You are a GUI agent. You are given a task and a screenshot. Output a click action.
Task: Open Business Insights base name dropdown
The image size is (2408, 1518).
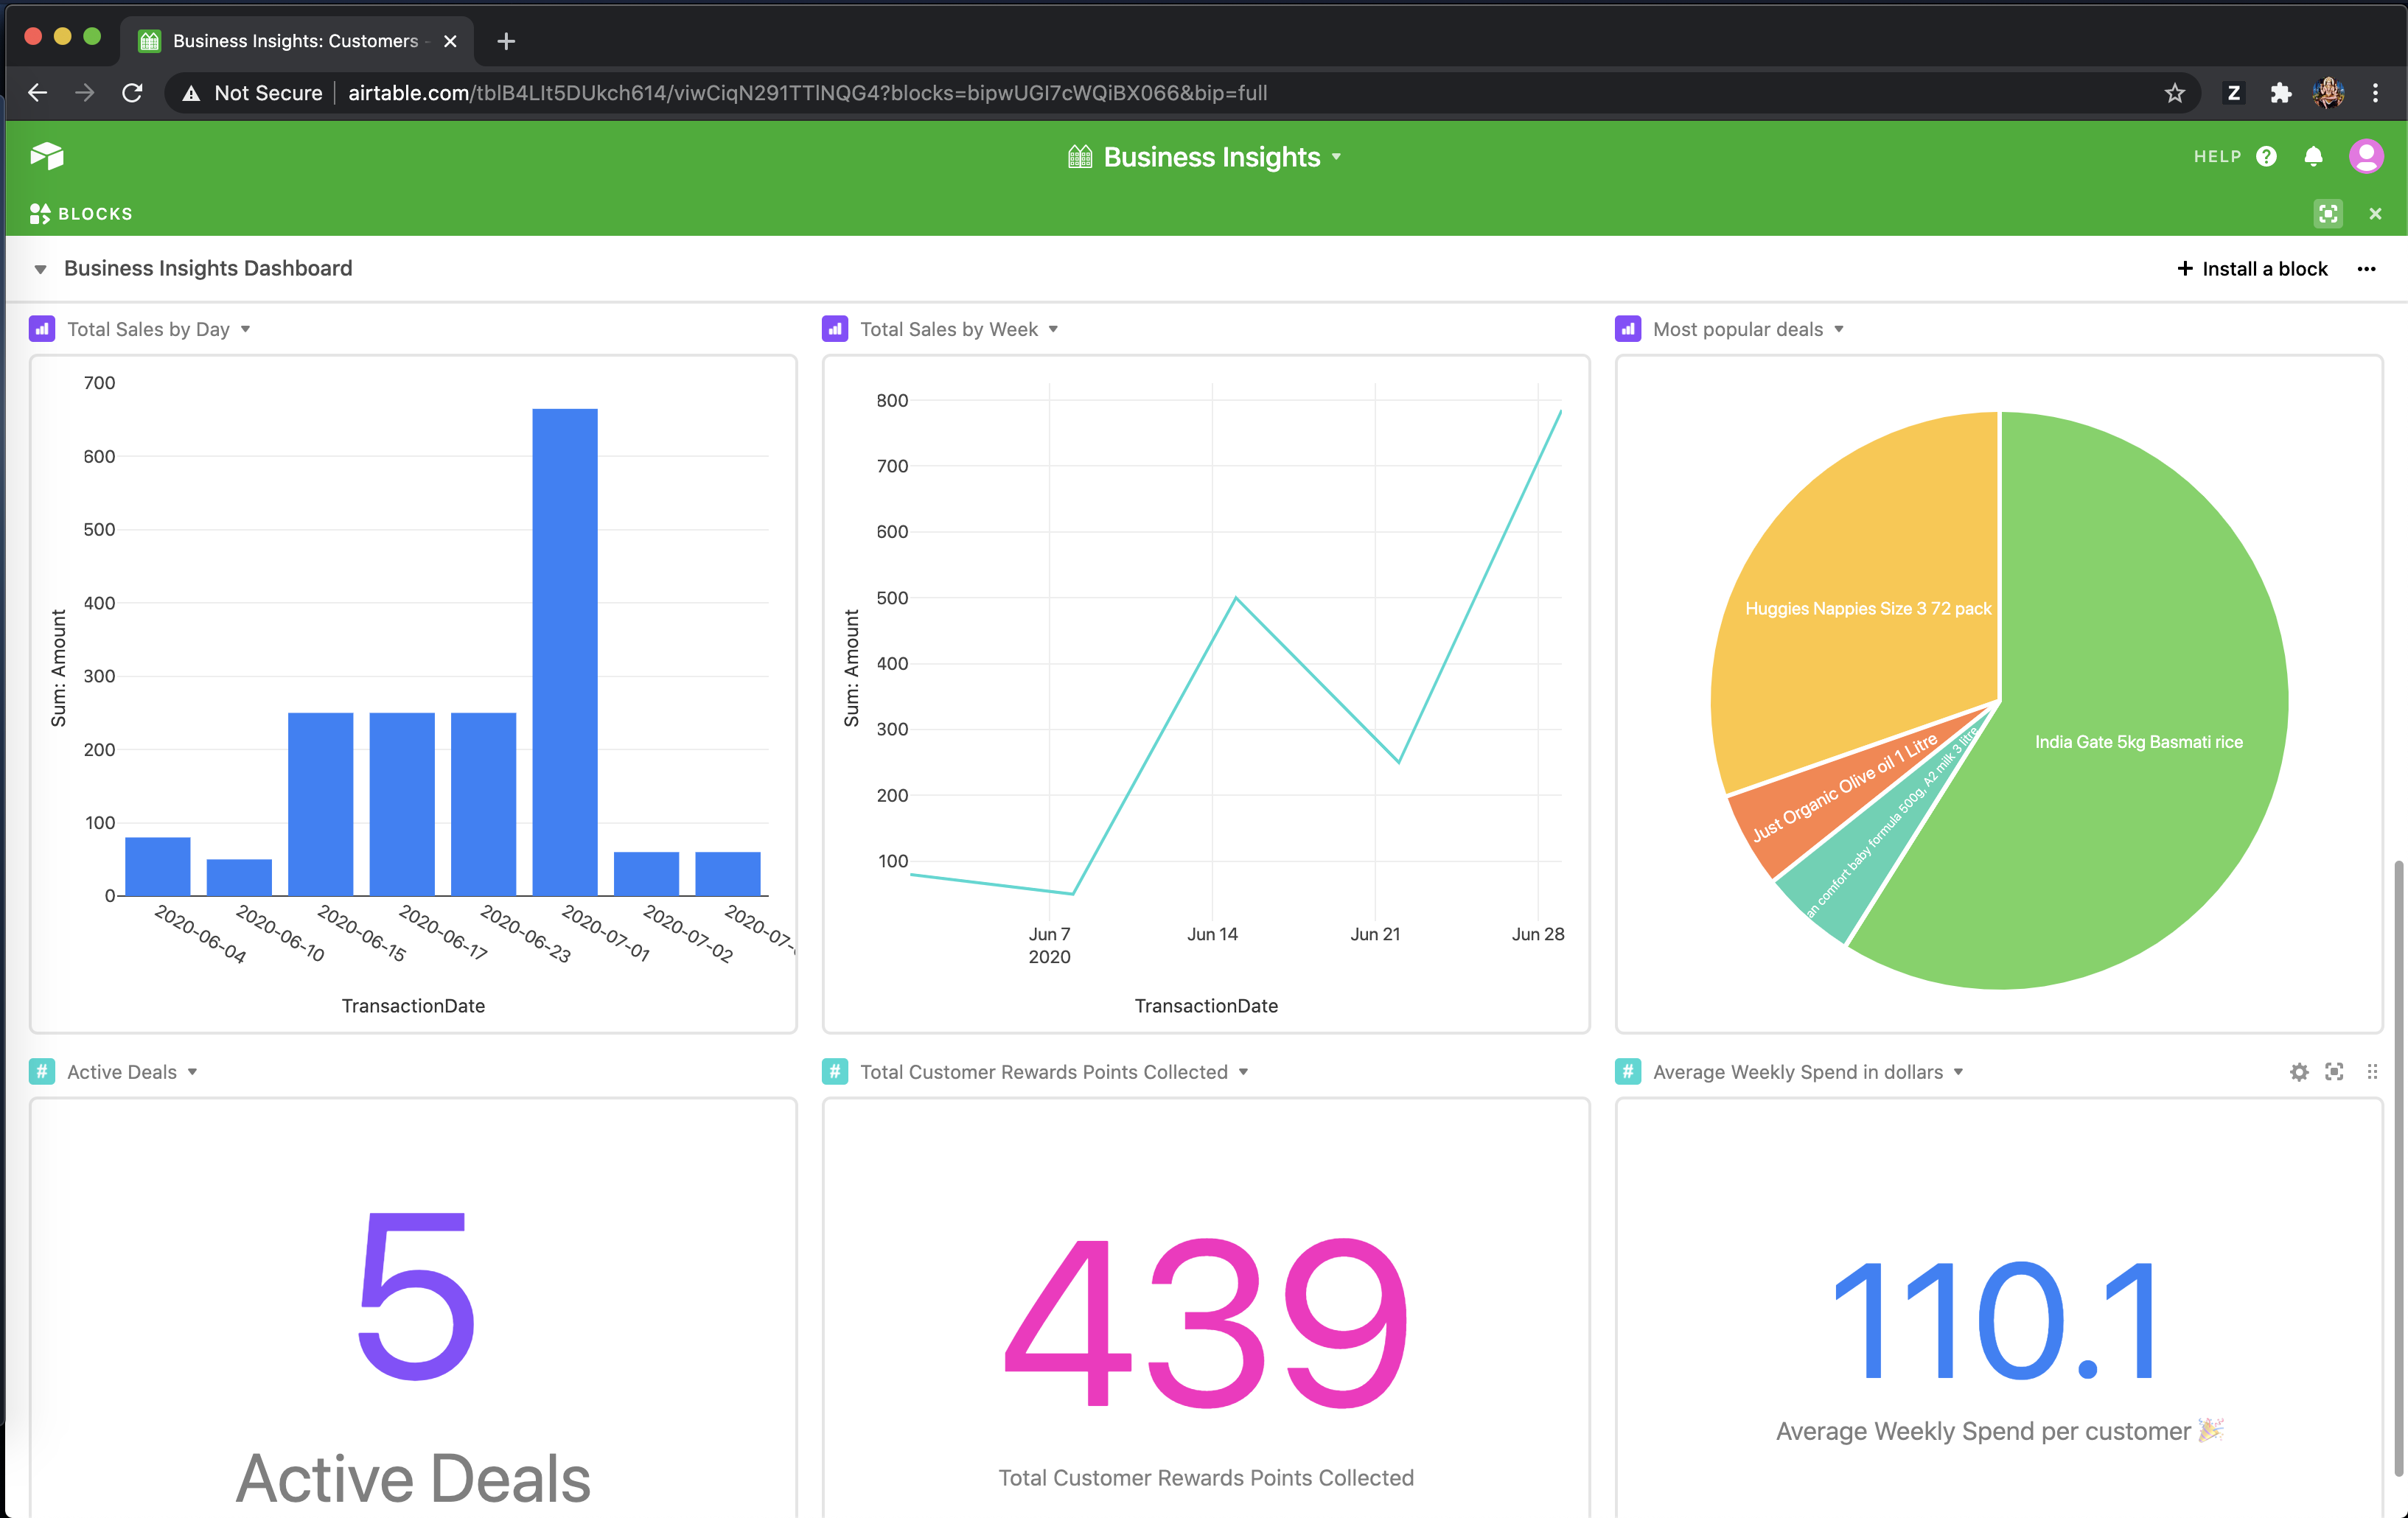tap(1336, 157)
